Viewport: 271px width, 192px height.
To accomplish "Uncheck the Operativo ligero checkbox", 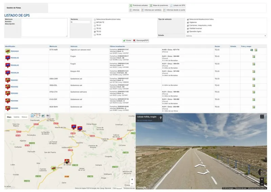I will click(188, 32).
